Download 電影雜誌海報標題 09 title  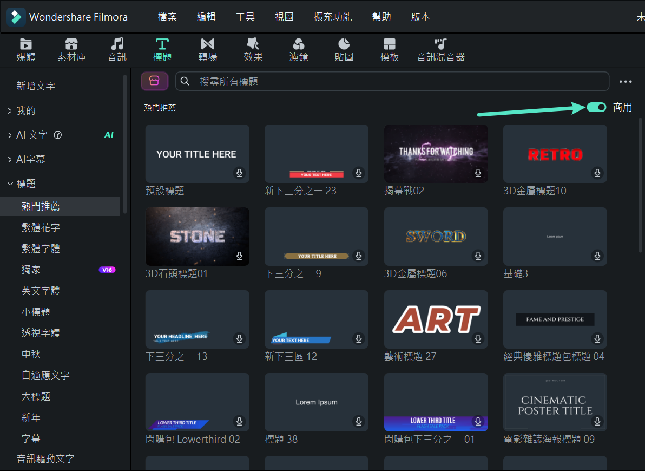click(597, 421)
